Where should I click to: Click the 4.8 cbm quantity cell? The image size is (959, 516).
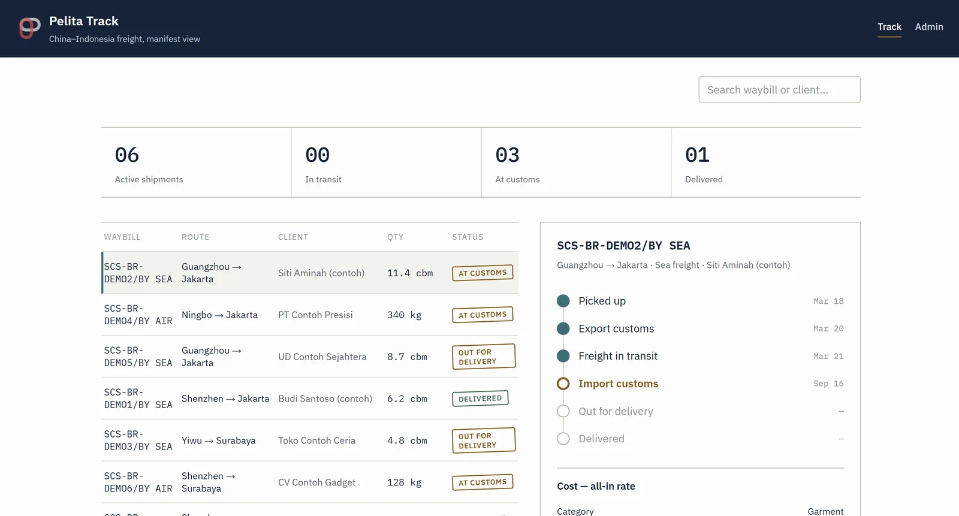pos(407,440)
